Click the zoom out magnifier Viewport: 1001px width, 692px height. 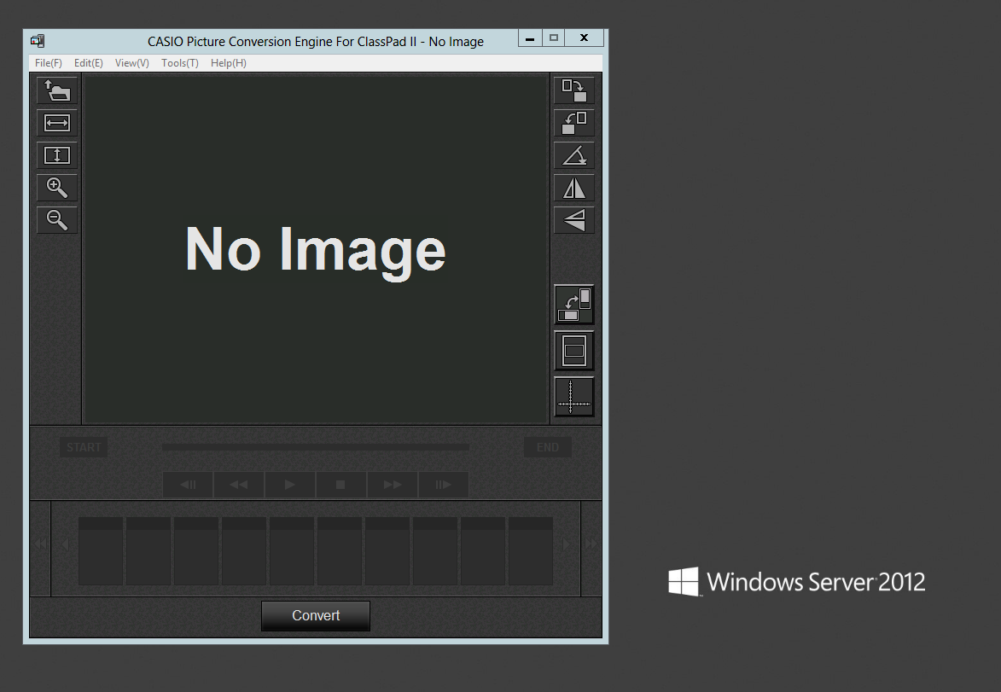[x=57, y=220]
